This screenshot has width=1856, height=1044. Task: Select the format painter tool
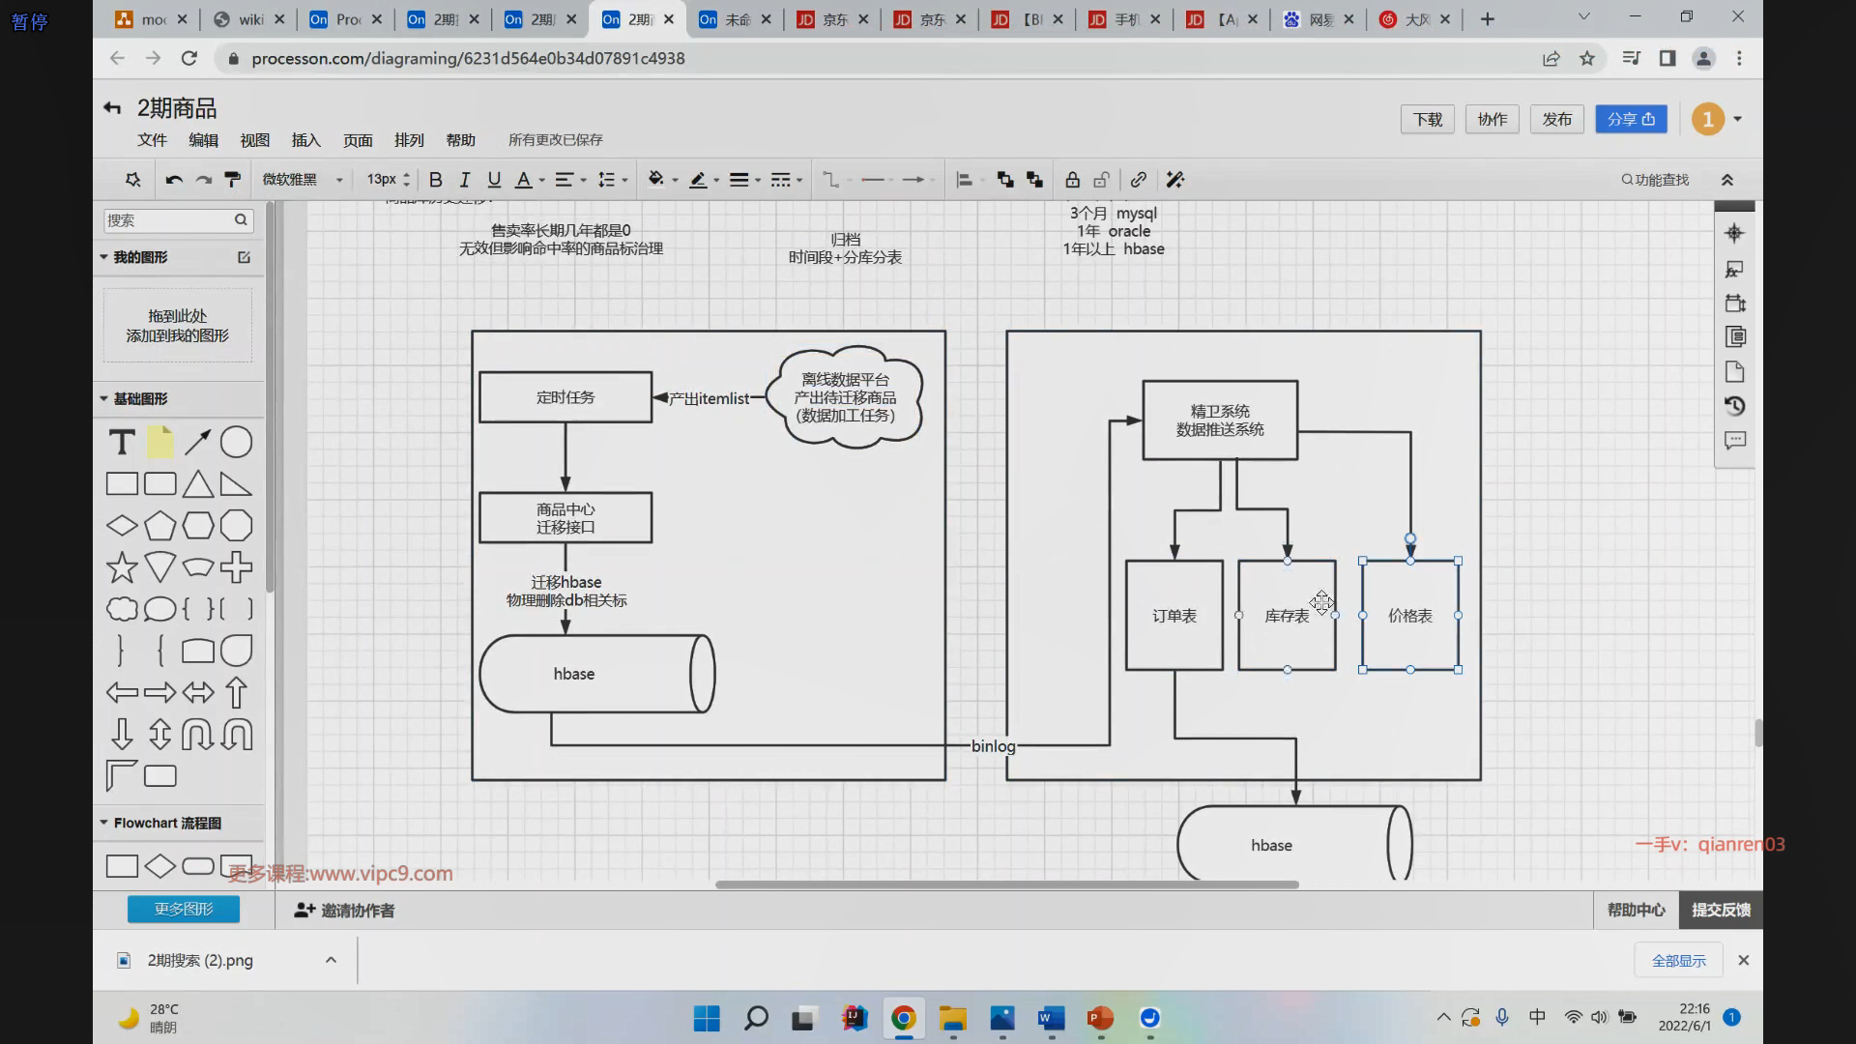tap(232, 180)
